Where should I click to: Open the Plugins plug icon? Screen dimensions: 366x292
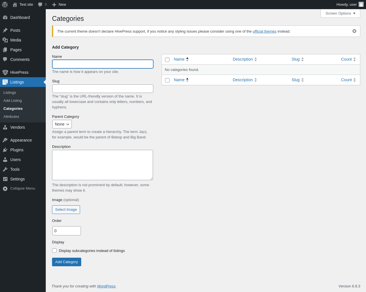click(x=5, y=150)
